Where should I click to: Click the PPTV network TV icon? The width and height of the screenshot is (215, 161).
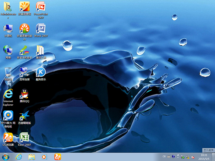click(x=8, y=116)
